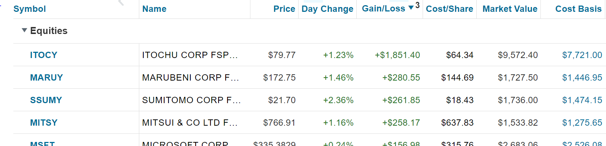Sort by Day Change column header
Image resolution: width=606 pixels, height=146 pixels.
(327, 9)
